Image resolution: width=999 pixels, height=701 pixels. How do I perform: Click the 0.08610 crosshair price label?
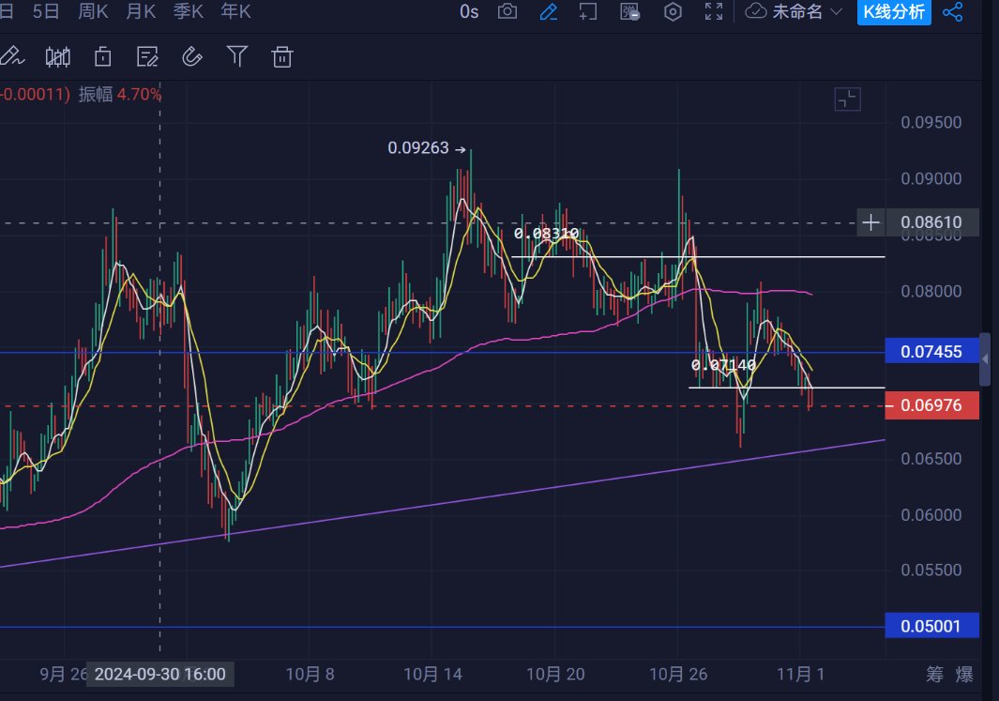pos(931,222)
